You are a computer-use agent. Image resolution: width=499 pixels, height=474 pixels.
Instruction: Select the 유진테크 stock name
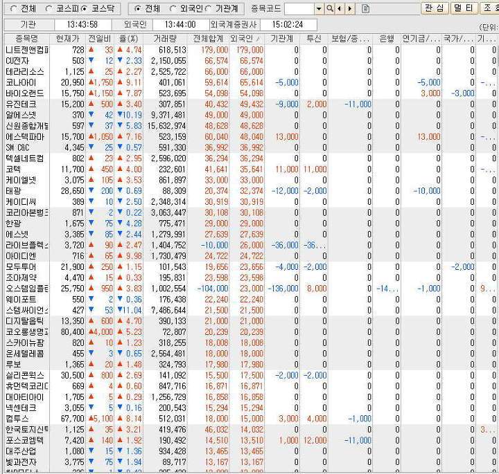click(x=21, y=104)
